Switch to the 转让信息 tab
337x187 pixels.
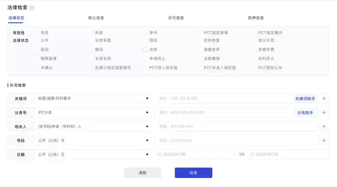(96, 18)
